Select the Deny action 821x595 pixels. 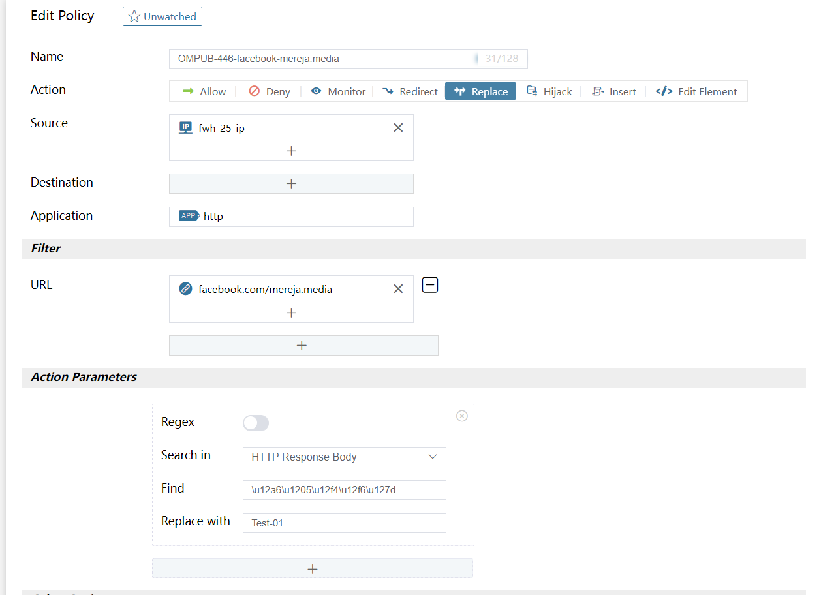pyautogui.click(x=269, y=91)
